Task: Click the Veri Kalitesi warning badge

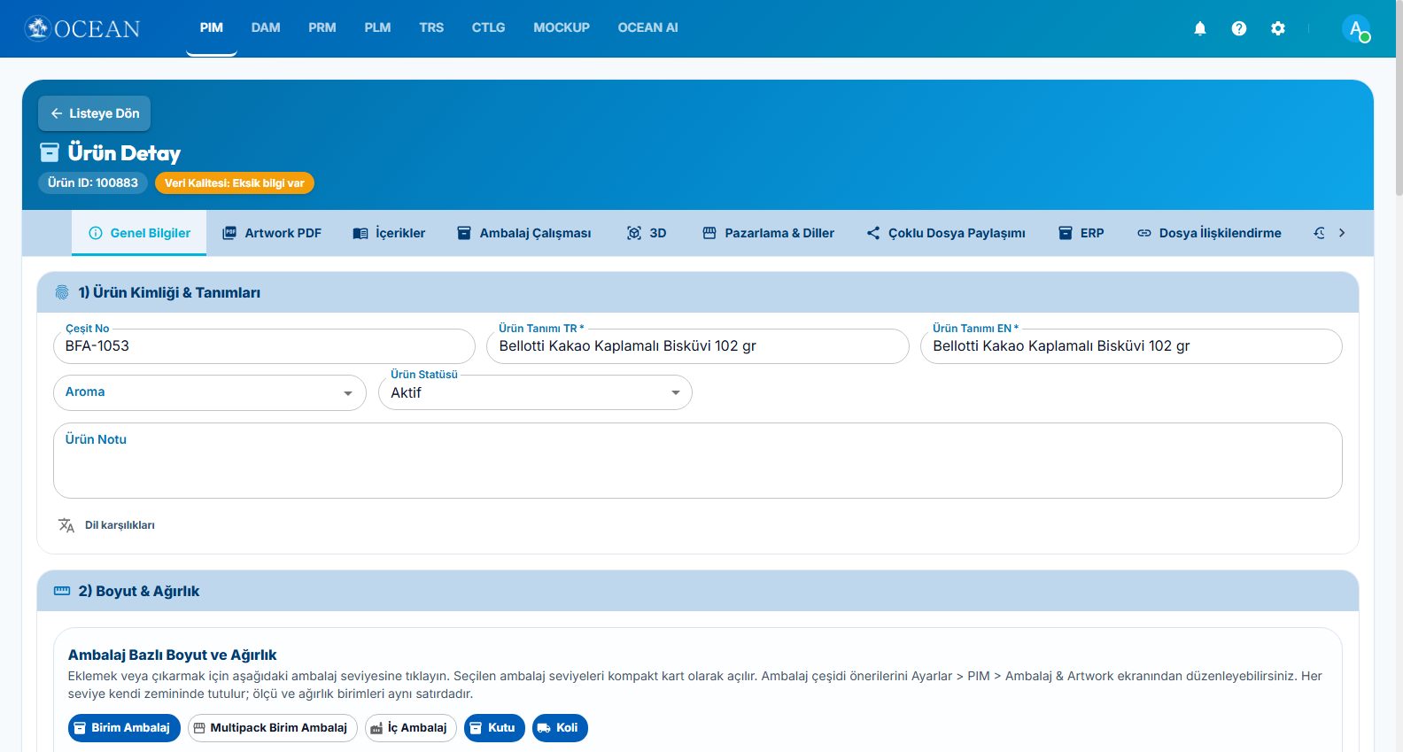Action: coord(235,182)
